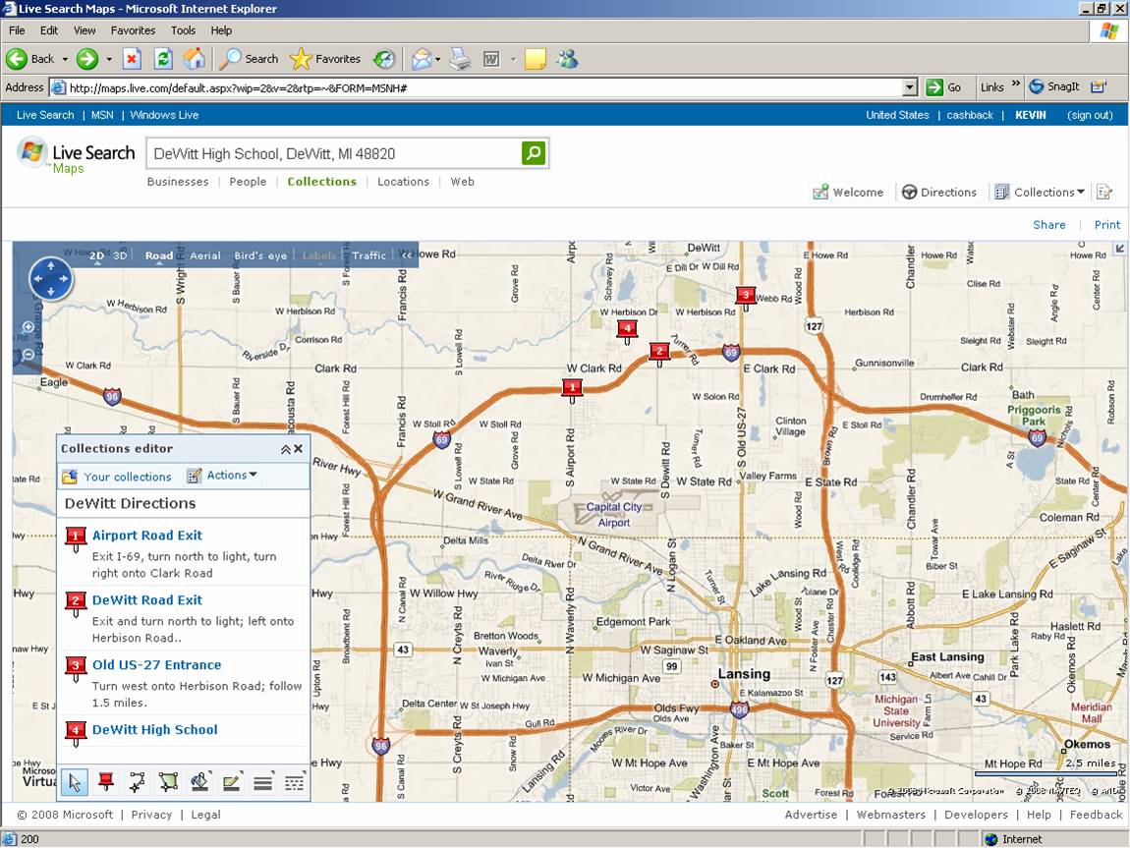Click pushpin 3 on the map

(746, 298)
